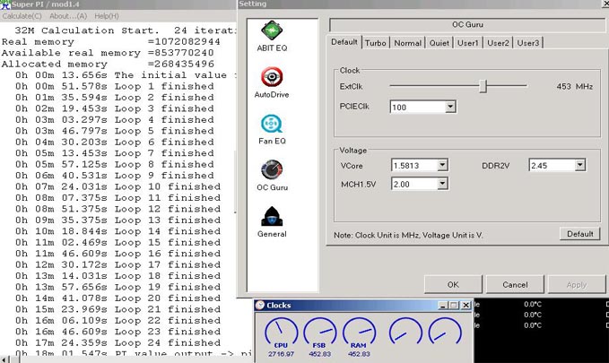609x363 pixels.
Task: Click the fourth unlabeled clock gauge
Action: (x=405, y=331)
